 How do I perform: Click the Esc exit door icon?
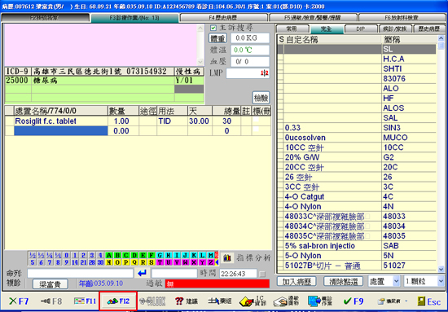click(x=428, y=301)
